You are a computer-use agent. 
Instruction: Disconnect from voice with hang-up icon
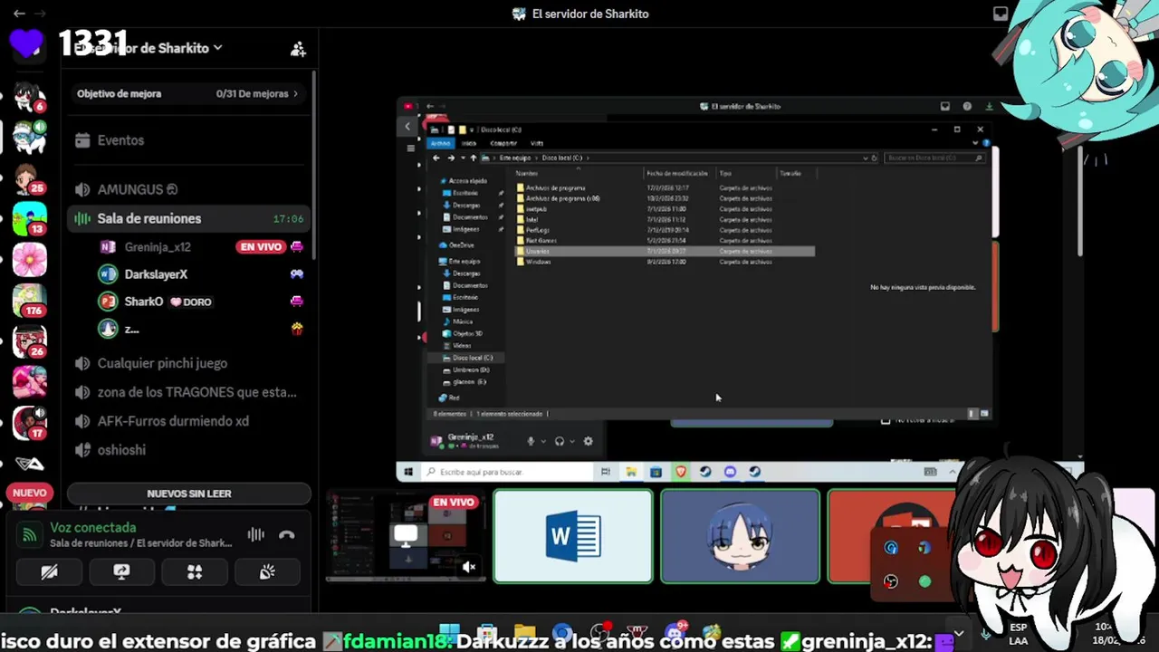(287, 534)
